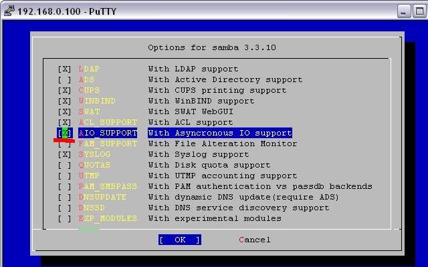Viewport: 428px width, 267px height.
Task: Maximize the PuTTY window
Action: pyautogui.click(x=419, y=11)
